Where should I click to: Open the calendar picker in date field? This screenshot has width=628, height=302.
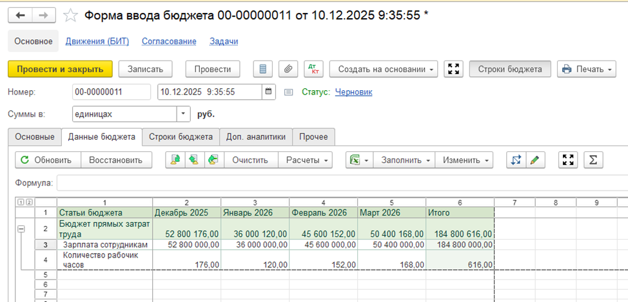[268, 92]
